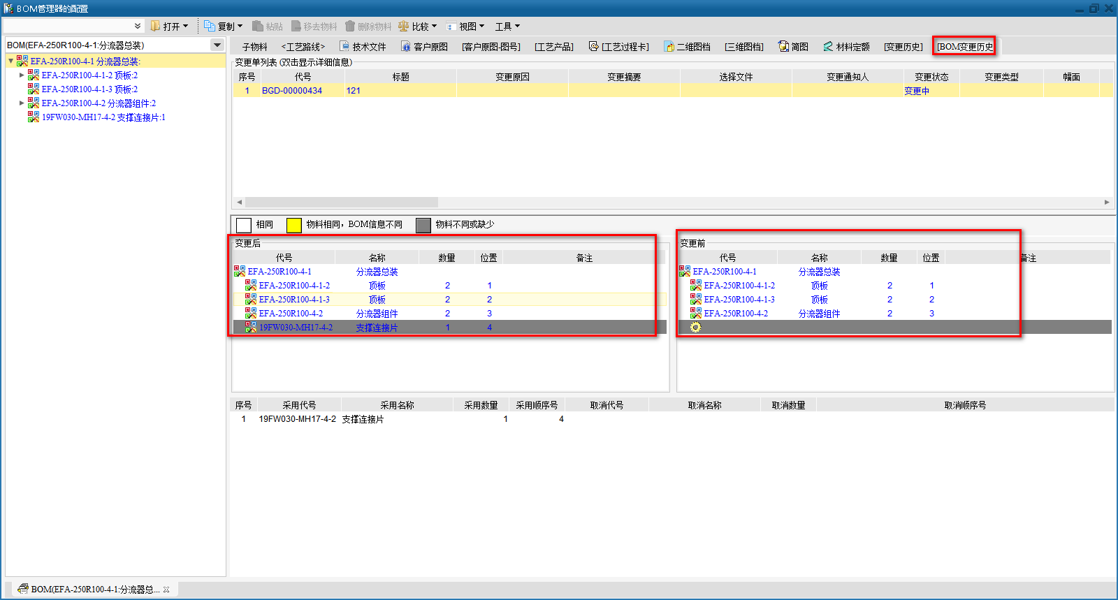Expand the EFA-250R100-4-1-2 顶板 tree node
This screenshot has height=600, width=1118.
coord(22,75)
